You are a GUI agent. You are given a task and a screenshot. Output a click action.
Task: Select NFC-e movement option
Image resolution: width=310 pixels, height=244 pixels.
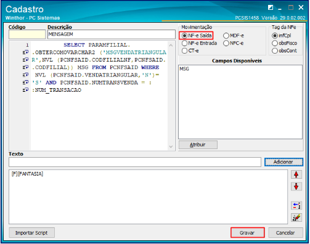click(234, 43)
